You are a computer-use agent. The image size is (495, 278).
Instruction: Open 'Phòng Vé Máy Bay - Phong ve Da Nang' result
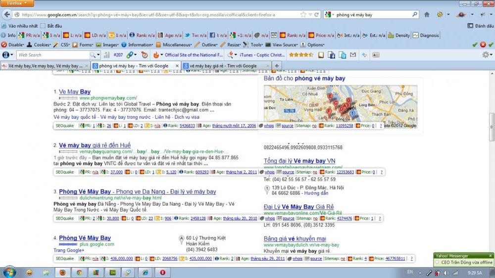[x=137, y=191]
